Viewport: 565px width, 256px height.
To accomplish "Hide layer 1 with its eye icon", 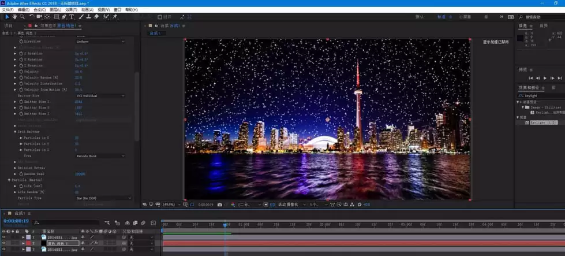I will (4, 237).
